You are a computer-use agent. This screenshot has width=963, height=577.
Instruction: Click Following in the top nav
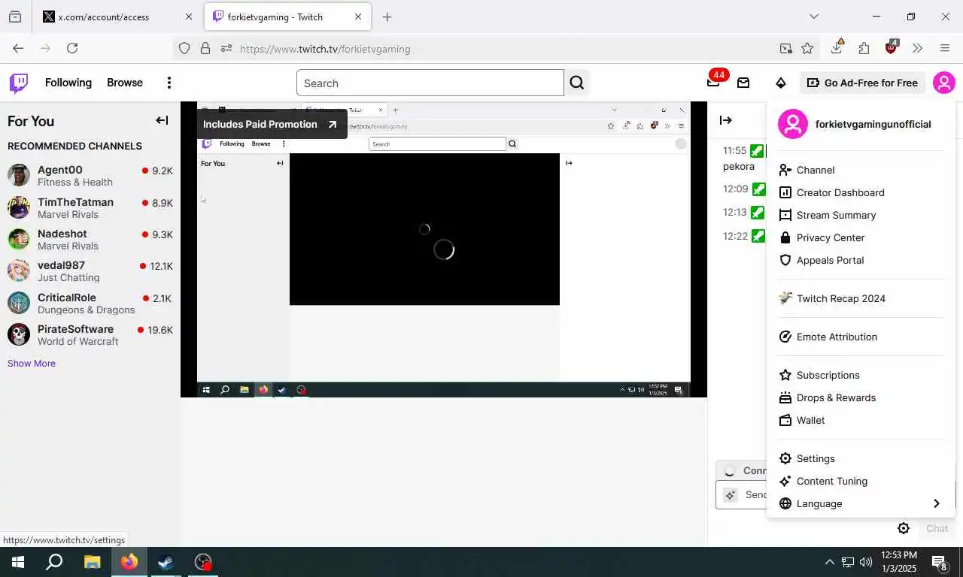click(68, 83)
